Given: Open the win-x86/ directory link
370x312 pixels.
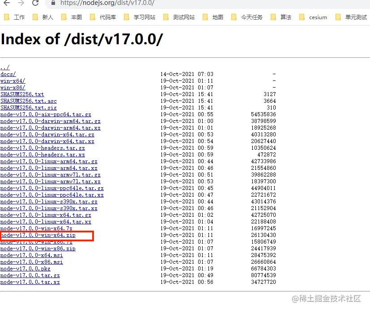Looking at the screenshot, I should [x=13, y=88].
